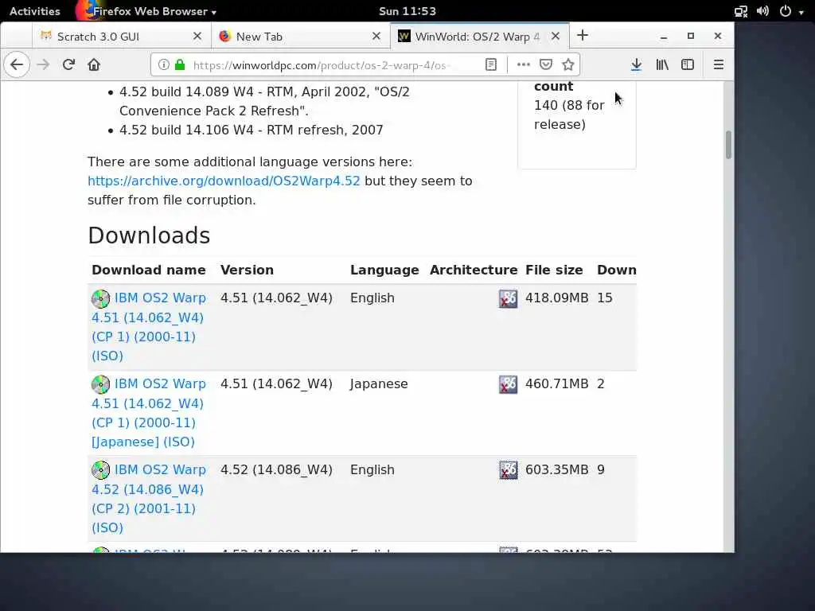This screenshot has height=611, width=815.
Task: Download IBM OS2 Warp 4.51 (CP 1) English ISO
Action: pos(149,327)
